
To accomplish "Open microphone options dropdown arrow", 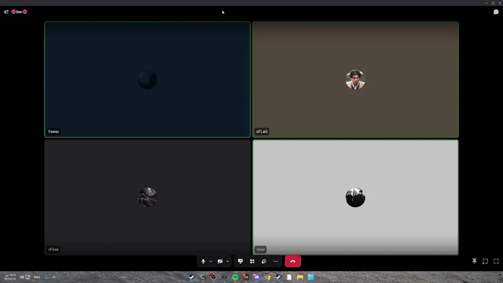I will 211,261.
